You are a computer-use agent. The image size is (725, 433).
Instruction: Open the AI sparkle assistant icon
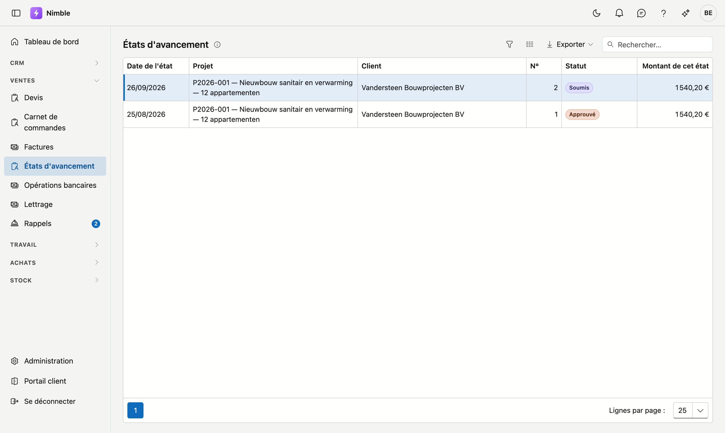[686, 13]
